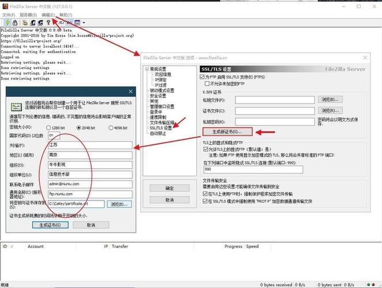Screen dimensions: 382x288
Task: Collapse the 常规设置 tree node
Action: pos(147,69)
